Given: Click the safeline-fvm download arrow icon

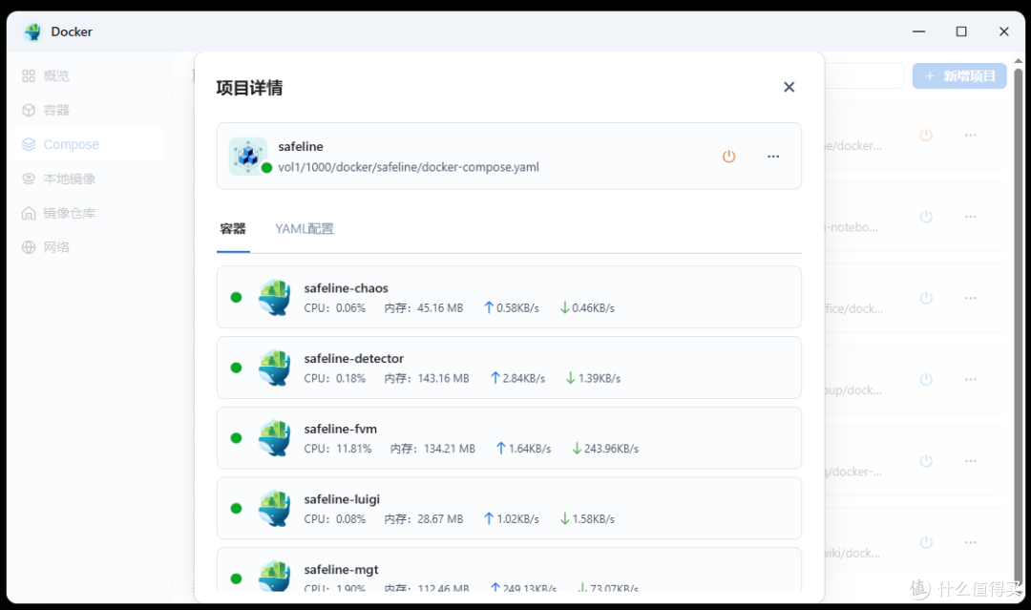Looking at the screenshot, I should click(x=577, y=449).
